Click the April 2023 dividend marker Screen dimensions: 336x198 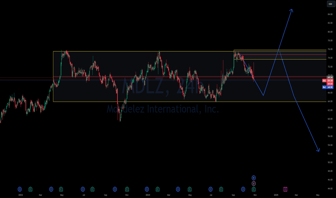point(51,189)
